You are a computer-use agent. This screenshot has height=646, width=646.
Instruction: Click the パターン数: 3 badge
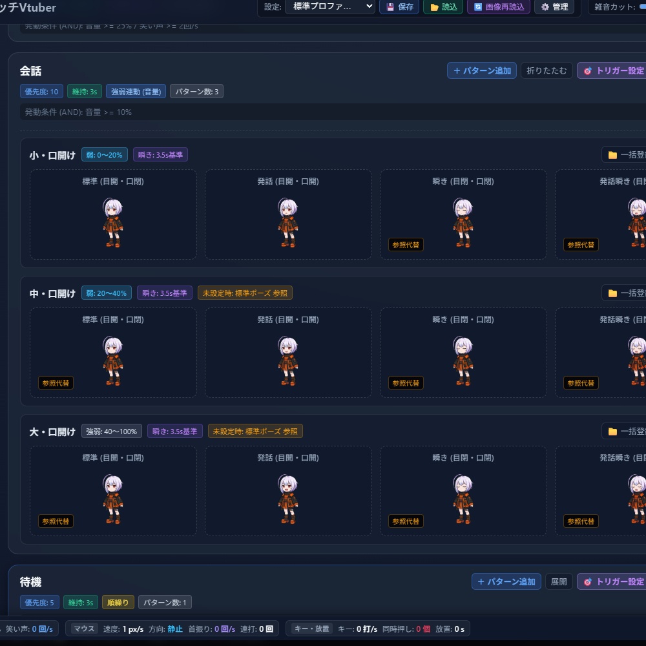[x=196, y=92]
